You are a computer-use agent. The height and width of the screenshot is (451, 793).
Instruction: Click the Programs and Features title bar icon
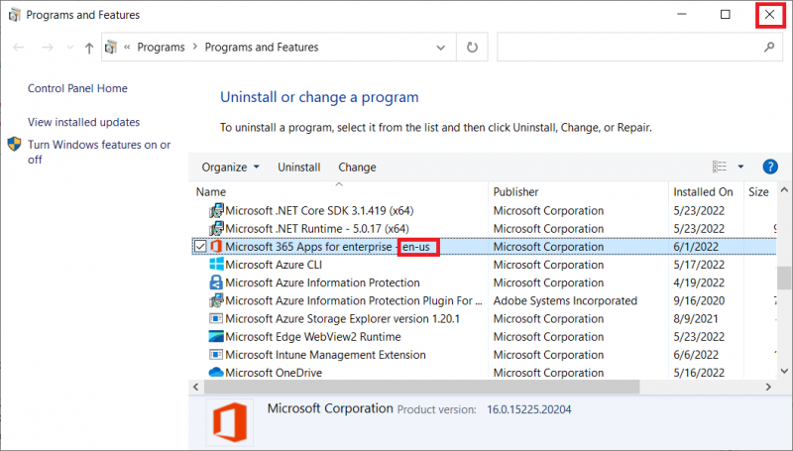pos(15,15)
